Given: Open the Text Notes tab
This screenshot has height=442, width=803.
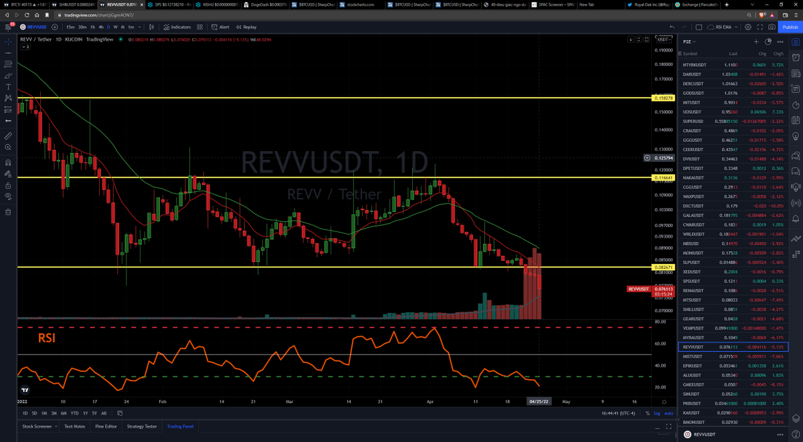Looking at the screenshot, I should coord(75,426).
